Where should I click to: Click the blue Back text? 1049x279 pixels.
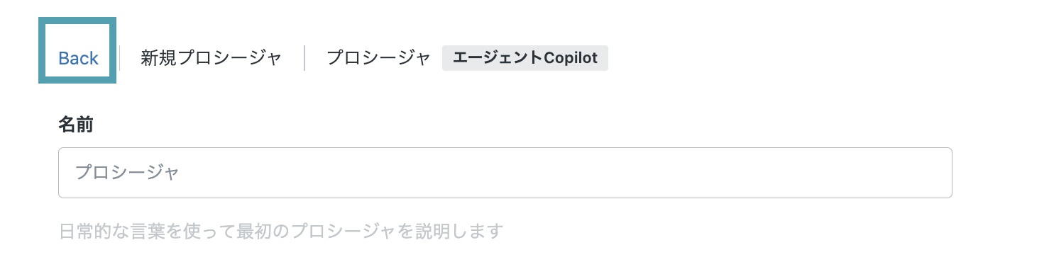pyautogui.click(x=78, y=58)
